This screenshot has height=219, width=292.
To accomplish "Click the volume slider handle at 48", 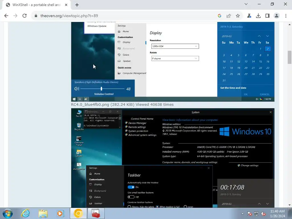I will click(101, 89).
